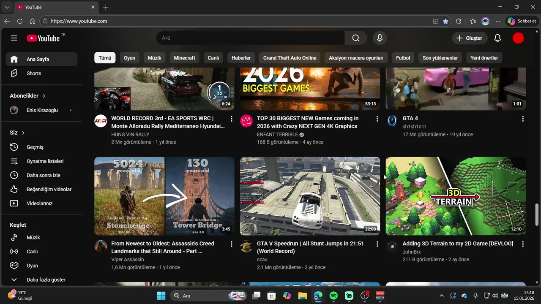541x304 pixels.
Task: Open Adding 3D Terrain video thumbnail
Action: [456, 196]
